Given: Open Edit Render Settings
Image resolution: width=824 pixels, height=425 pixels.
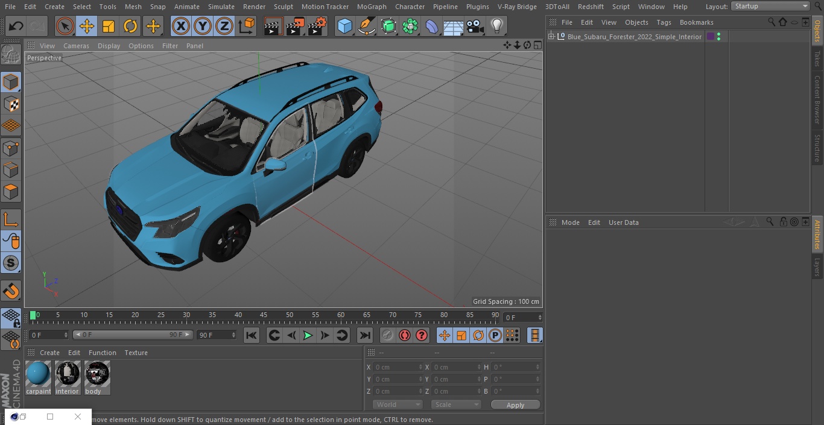Looking at the screenshot, I should click(317, 26).
